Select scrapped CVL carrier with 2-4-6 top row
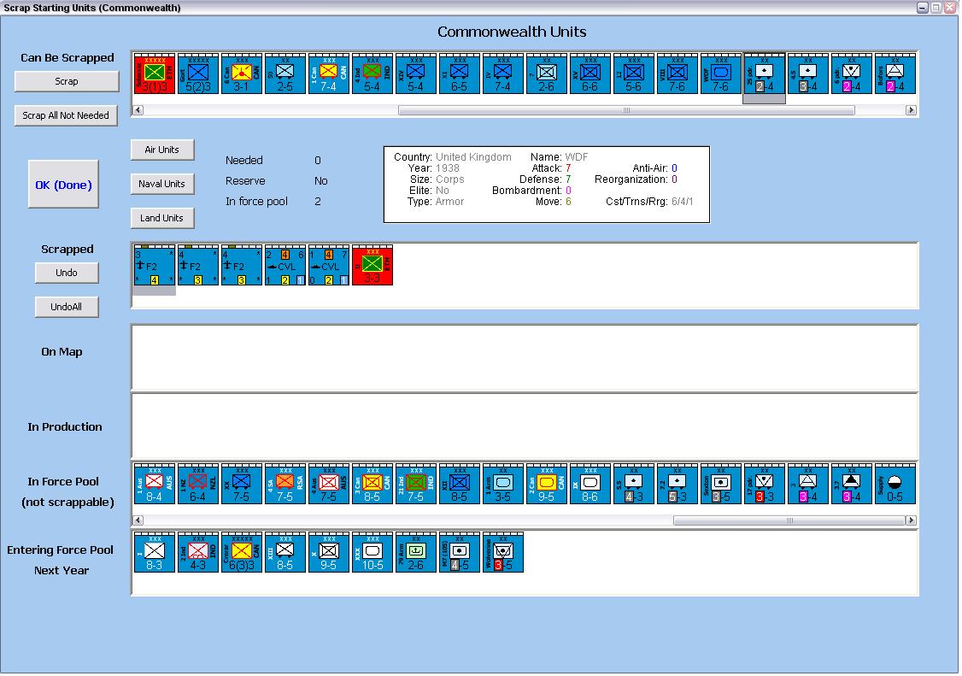 (285, 265)
